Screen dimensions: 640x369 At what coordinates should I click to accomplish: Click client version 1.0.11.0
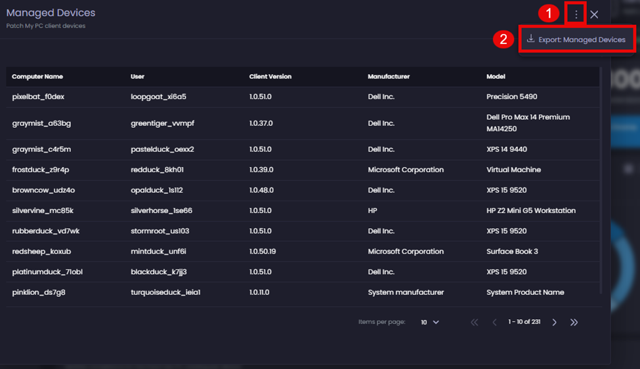pyautogui.click(x=259, y=292)
